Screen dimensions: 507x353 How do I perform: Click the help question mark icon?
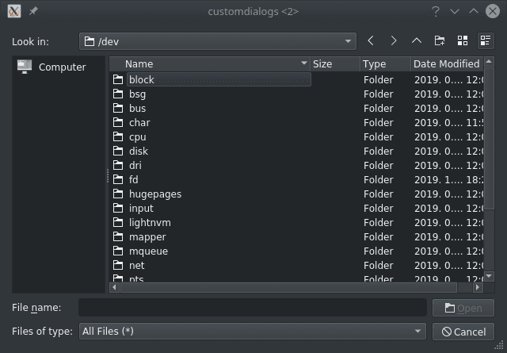436,11
